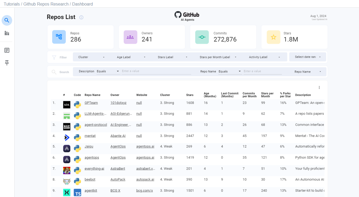Sort by the Cluster column header
Viewport: 359px width, 197px height.
coord(165,95)
